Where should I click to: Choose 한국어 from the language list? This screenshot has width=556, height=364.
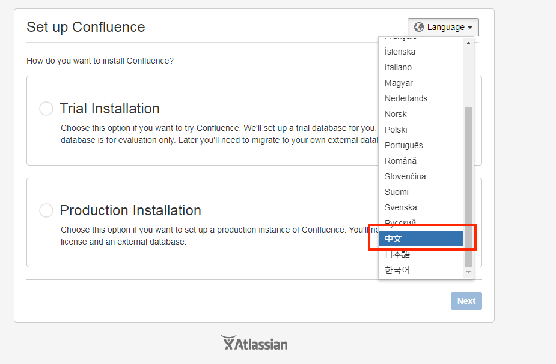421,270
